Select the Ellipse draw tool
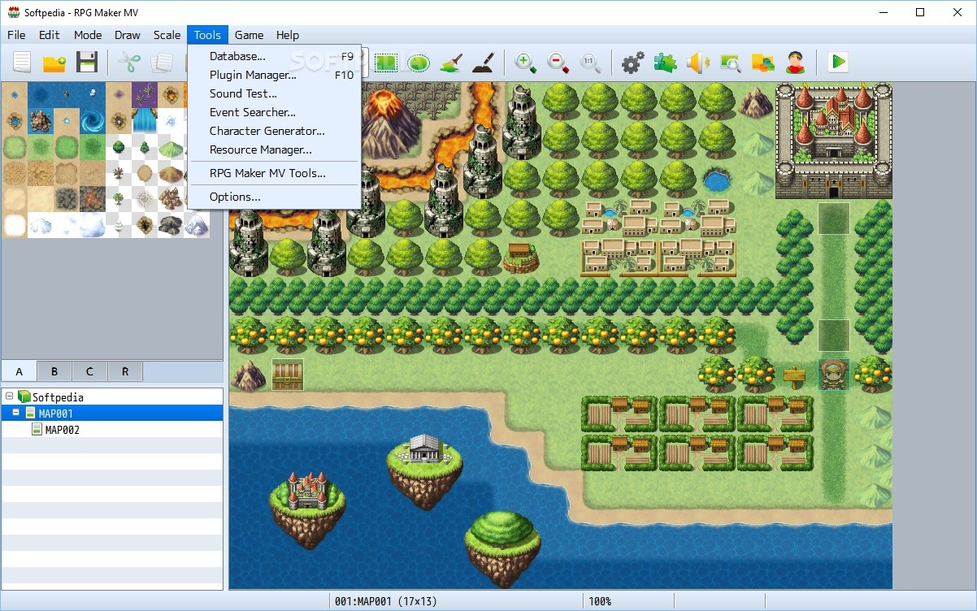This screenshot has width=977, height=611. pyautogui.click(x=418, y=63)
